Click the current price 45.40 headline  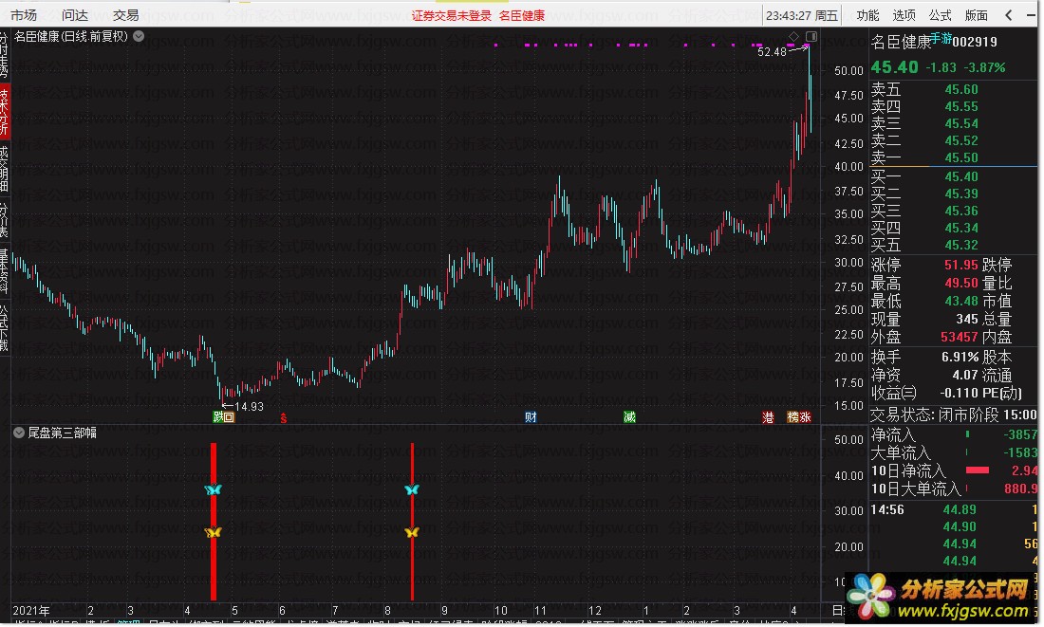tap(895, 67)
